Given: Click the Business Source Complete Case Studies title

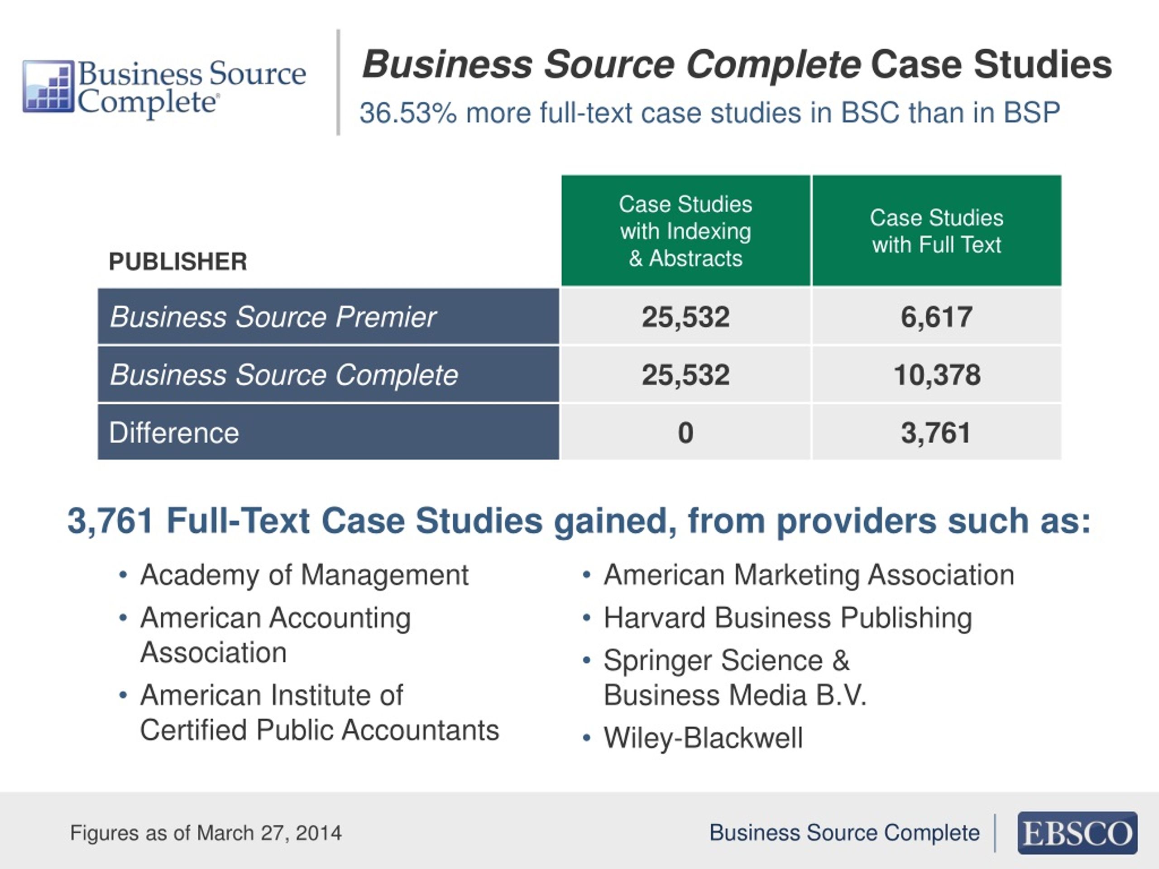Looking at the screenshot, I should pos(737,64).
